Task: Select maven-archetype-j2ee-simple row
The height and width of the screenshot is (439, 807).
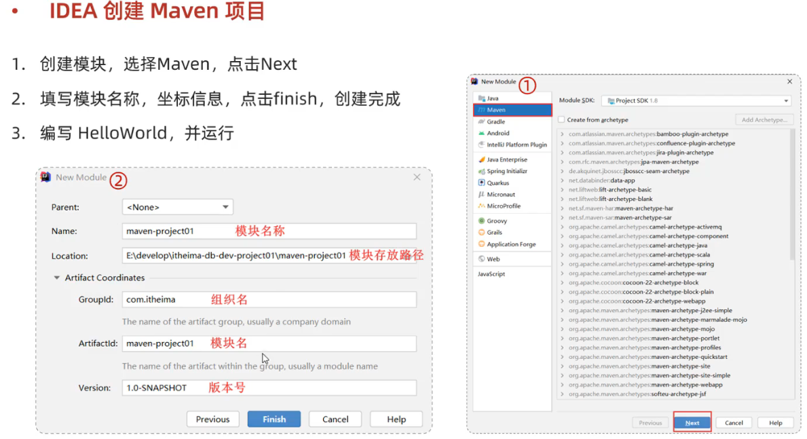Action: pyautogui.click(x=673, y=311)
